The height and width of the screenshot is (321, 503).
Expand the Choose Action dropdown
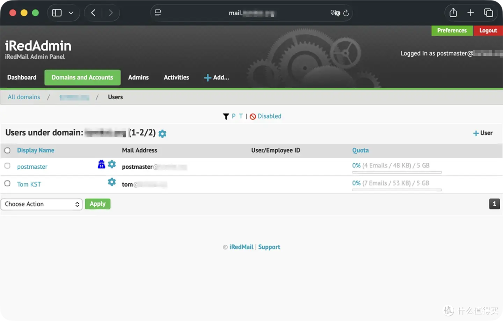[x=42, y=204]
